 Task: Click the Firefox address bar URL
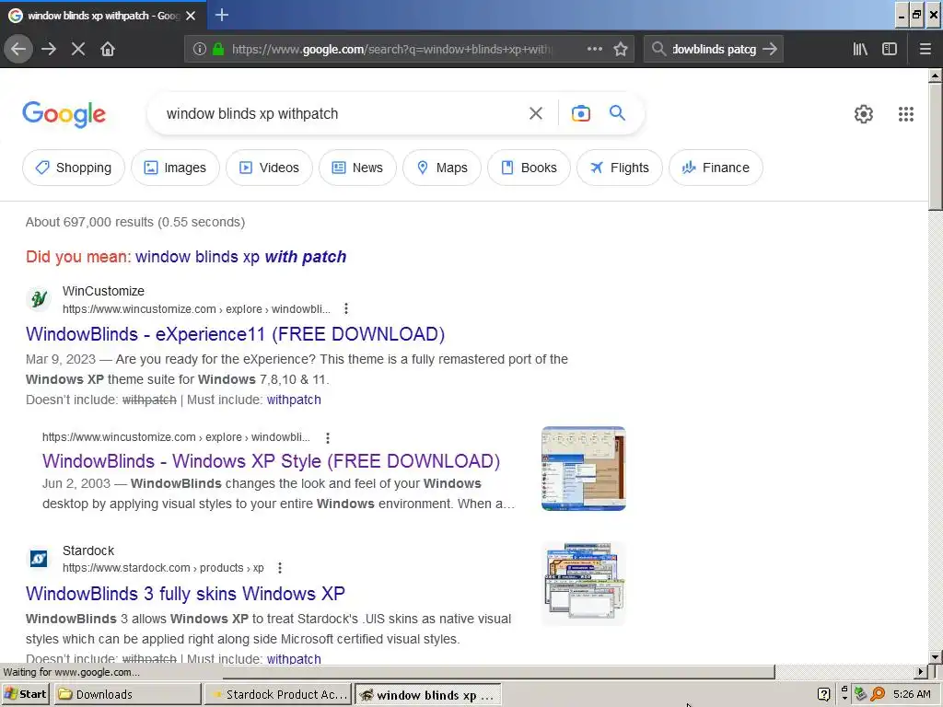(x=392, y=50)
